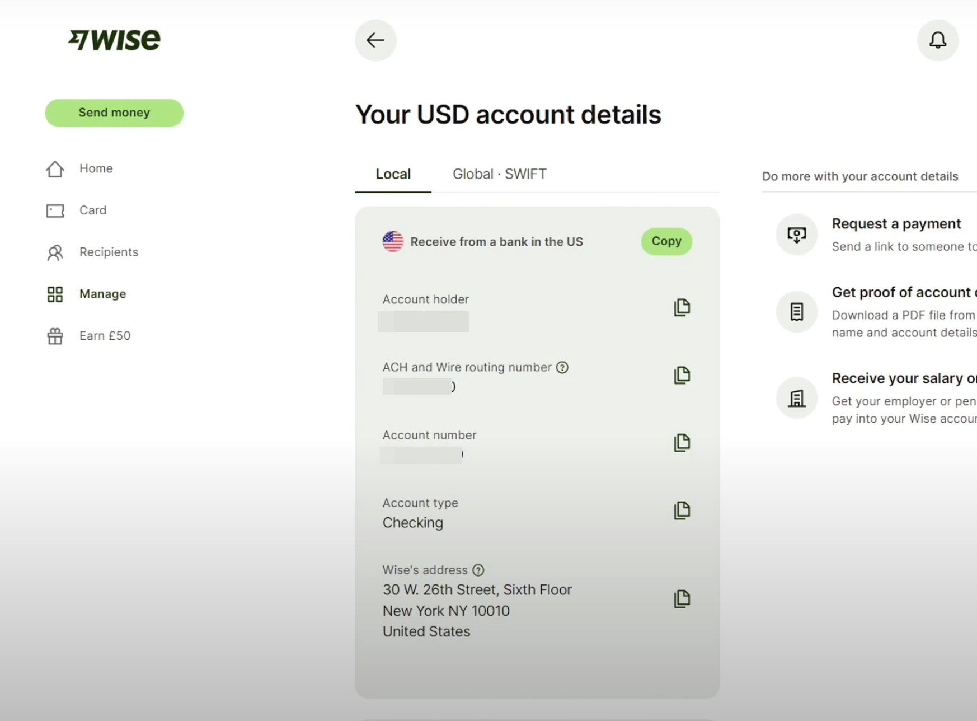Switch to the Global · SWIFT tab
The image size is (977, 721).
pyautogui.click(x=499, y=174)
